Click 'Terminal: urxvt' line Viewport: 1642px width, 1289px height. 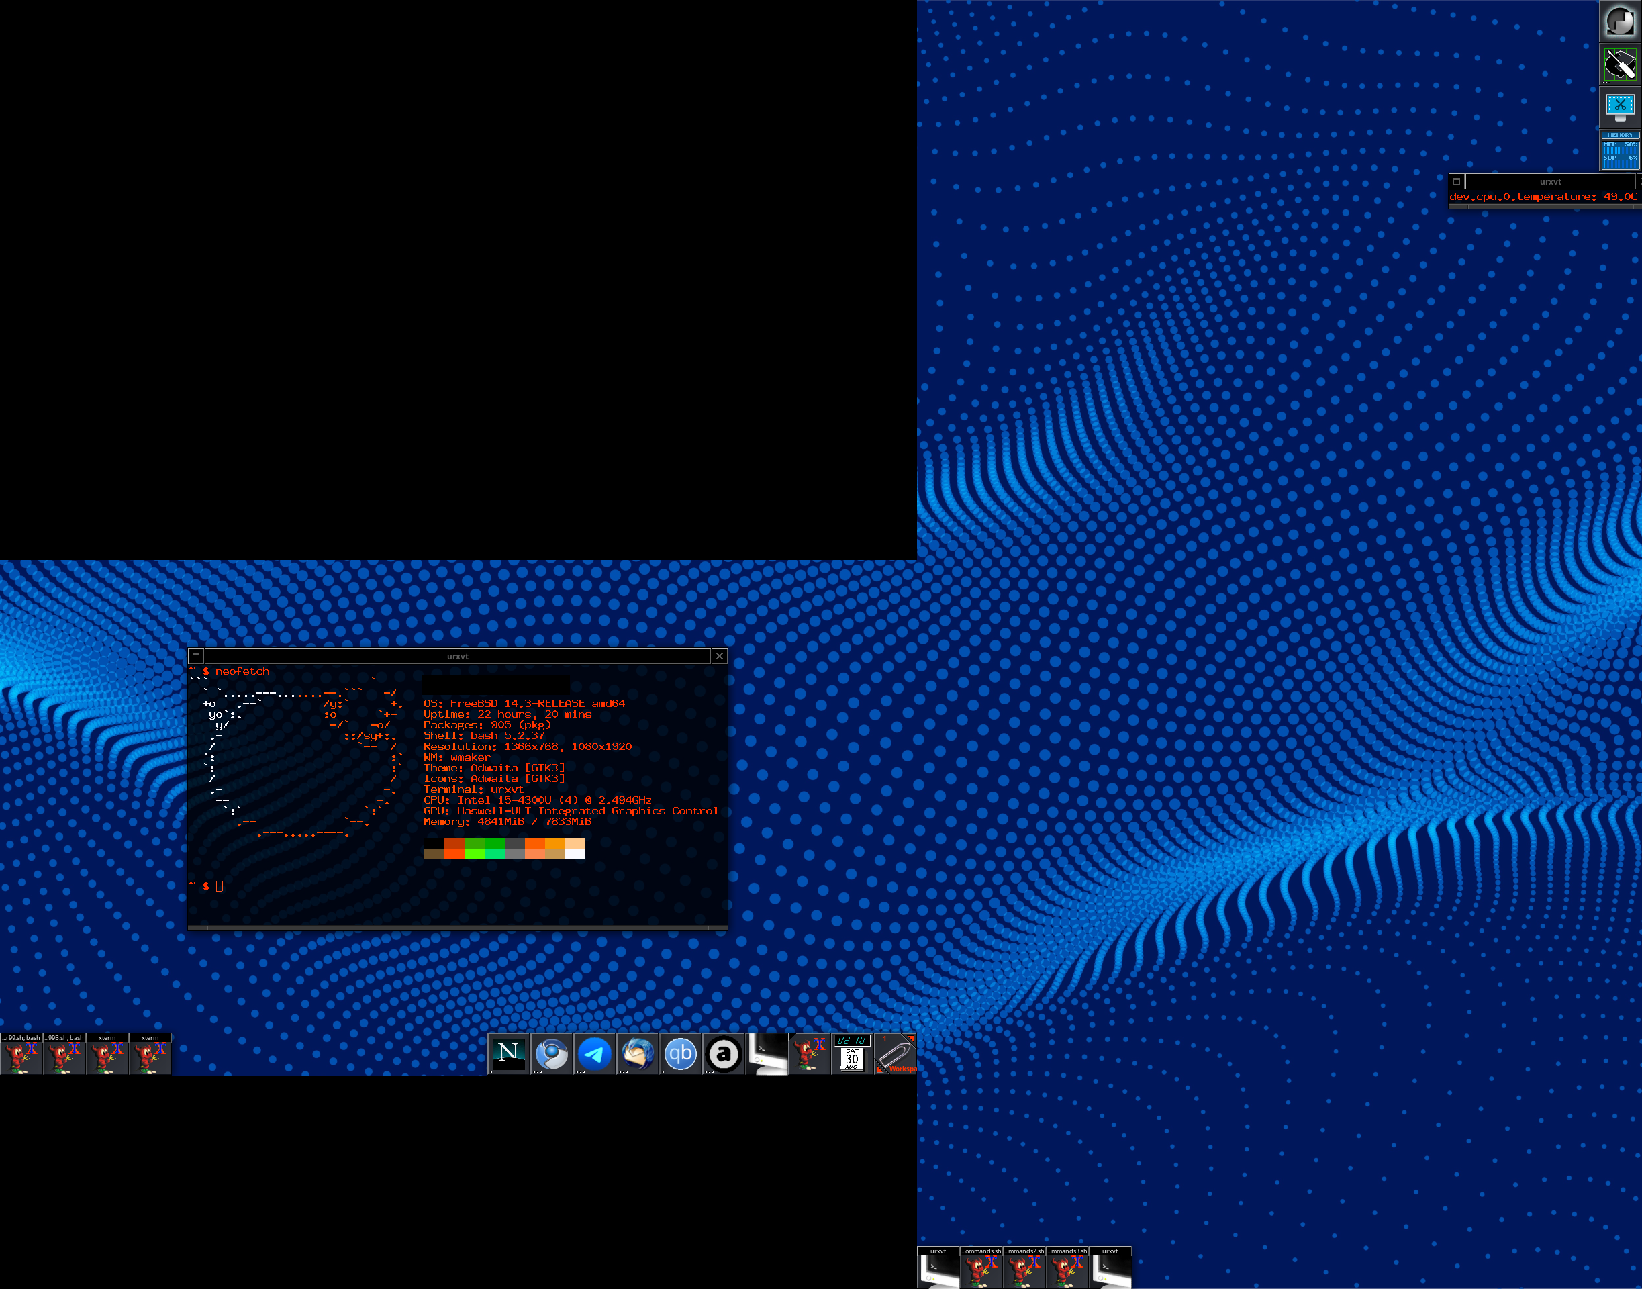(x=474, y=790)
